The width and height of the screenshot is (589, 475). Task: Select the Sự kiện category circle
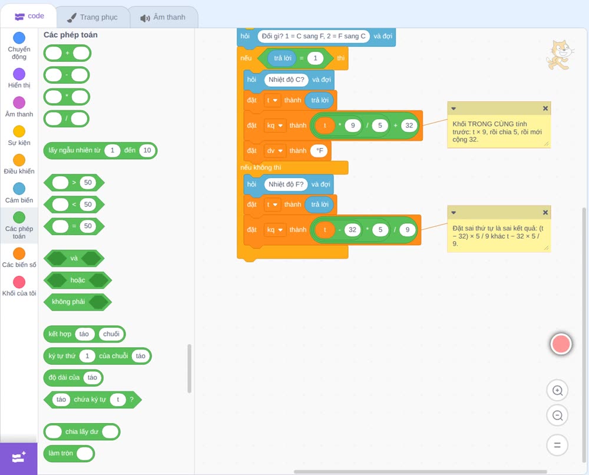pos(19,131)
